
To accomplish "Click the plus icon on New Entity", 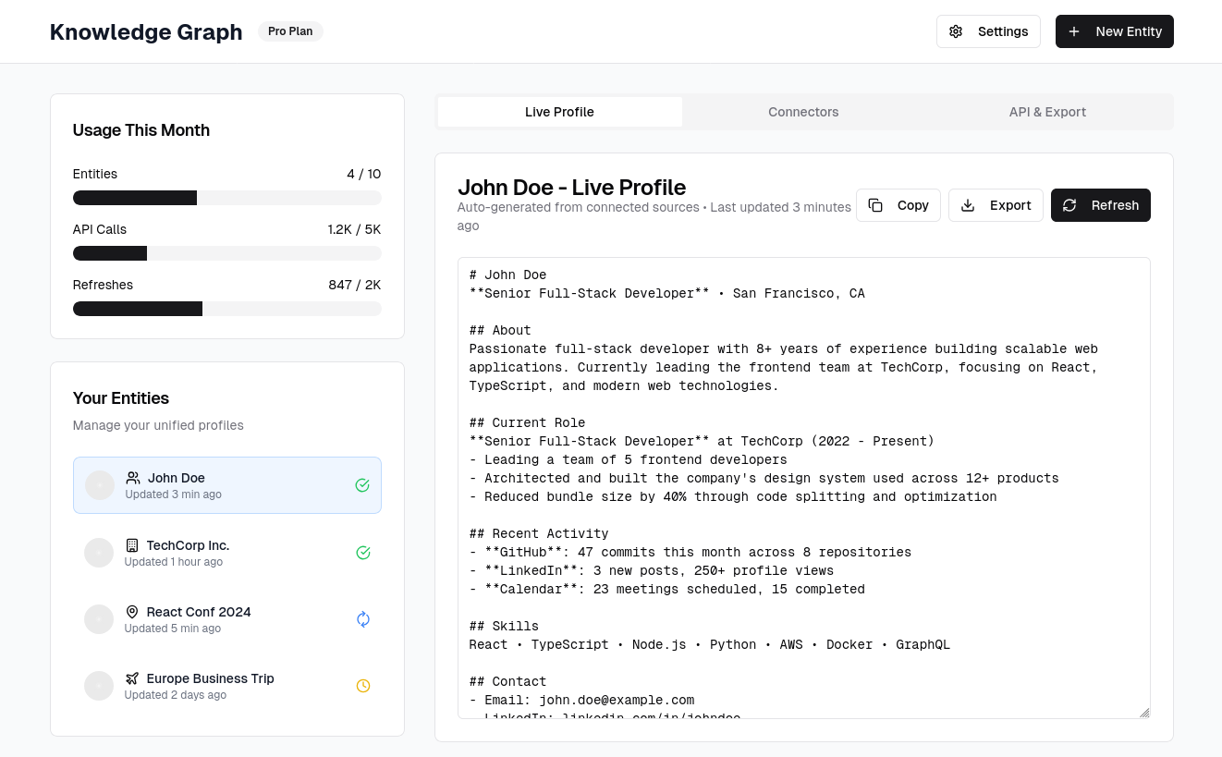I will (x=1074, y=31).
